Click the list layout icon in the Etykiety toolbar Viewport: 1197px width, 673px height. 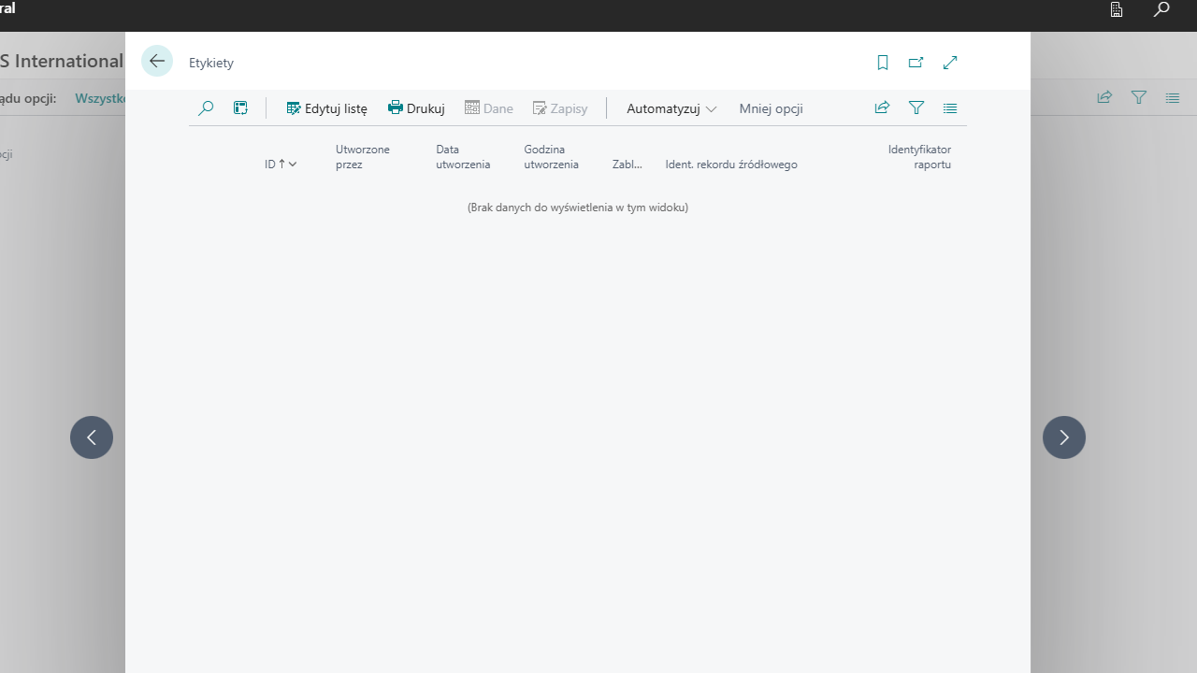[x=950, y=108]
